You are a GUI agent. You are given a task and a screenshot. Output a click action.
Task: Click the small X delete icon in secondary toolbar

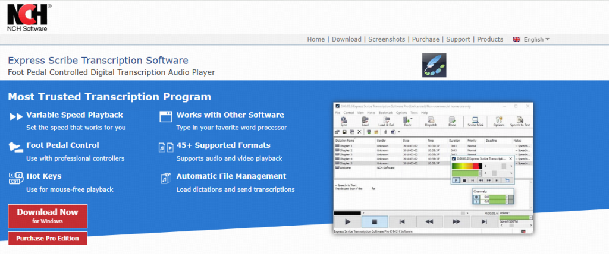359,132
